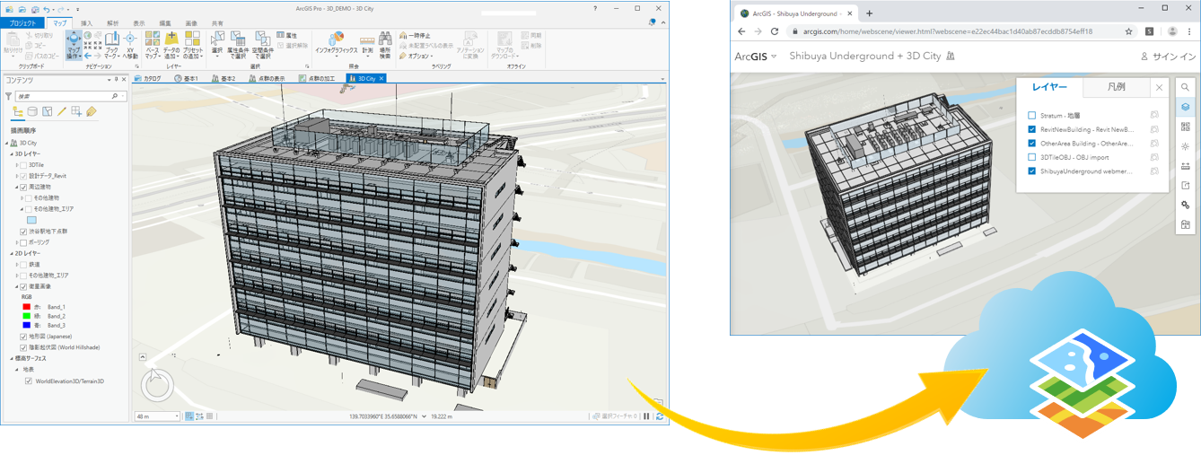Click the basemap gallery icon in web viewer
This screenshot has height=464, width=1201.
(1185, 127)
